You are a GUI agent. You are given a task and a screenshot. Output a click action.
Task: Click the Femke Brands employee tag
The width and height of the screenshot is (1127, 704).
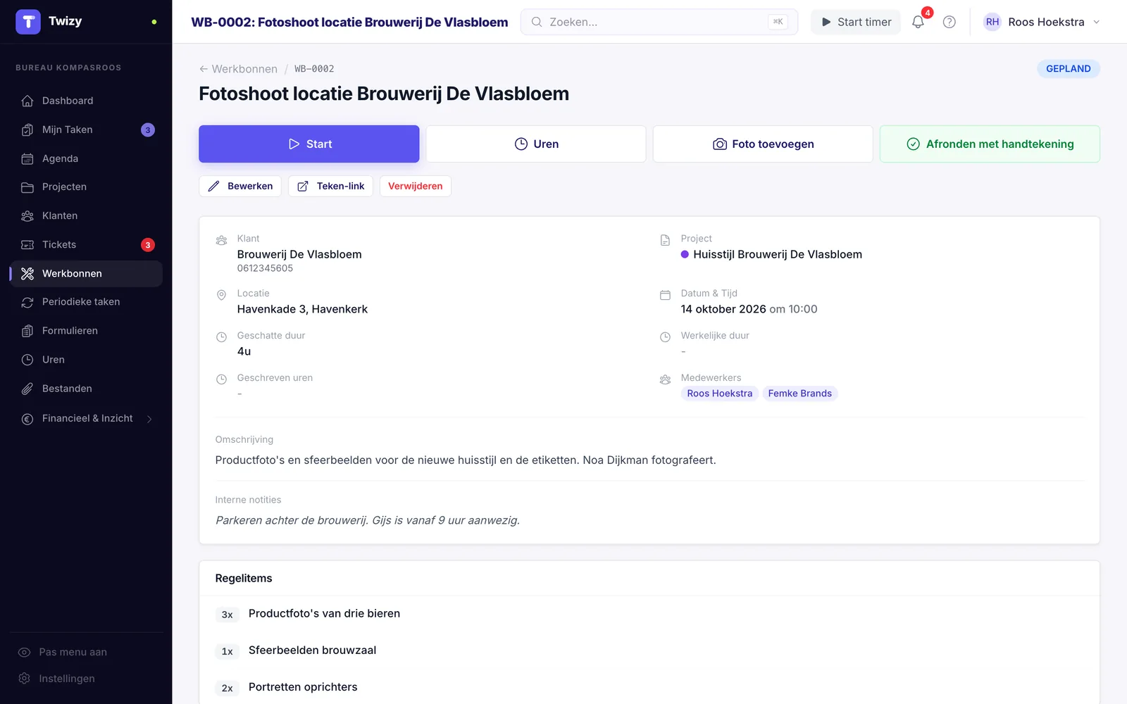click(x=799, y=394)
